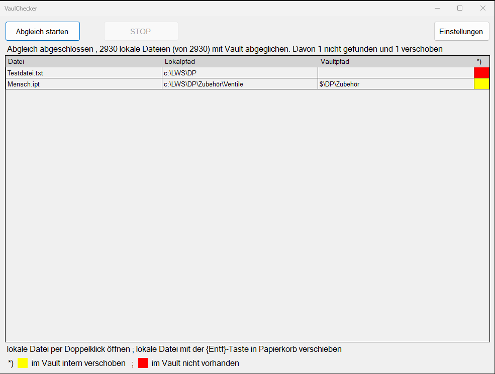The image size is (495, 374).
Task: Click the *) status column header
Action: (x=481, y=62)
